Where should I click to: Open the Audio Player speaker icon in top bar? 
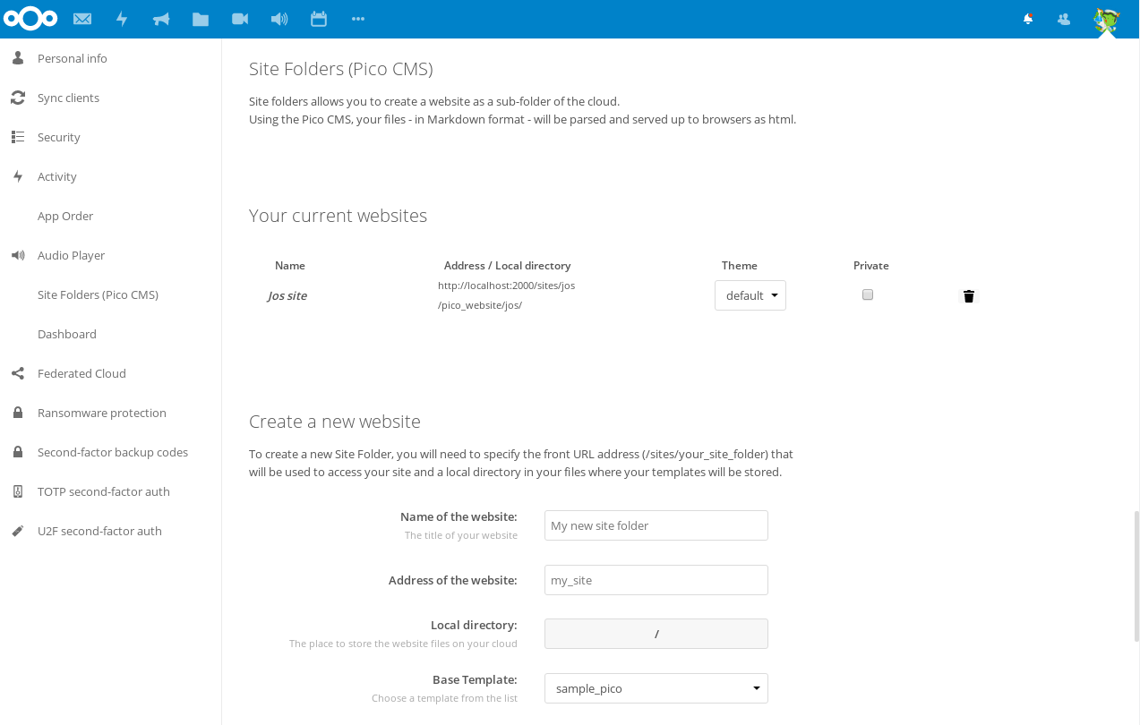coord(279,19)
